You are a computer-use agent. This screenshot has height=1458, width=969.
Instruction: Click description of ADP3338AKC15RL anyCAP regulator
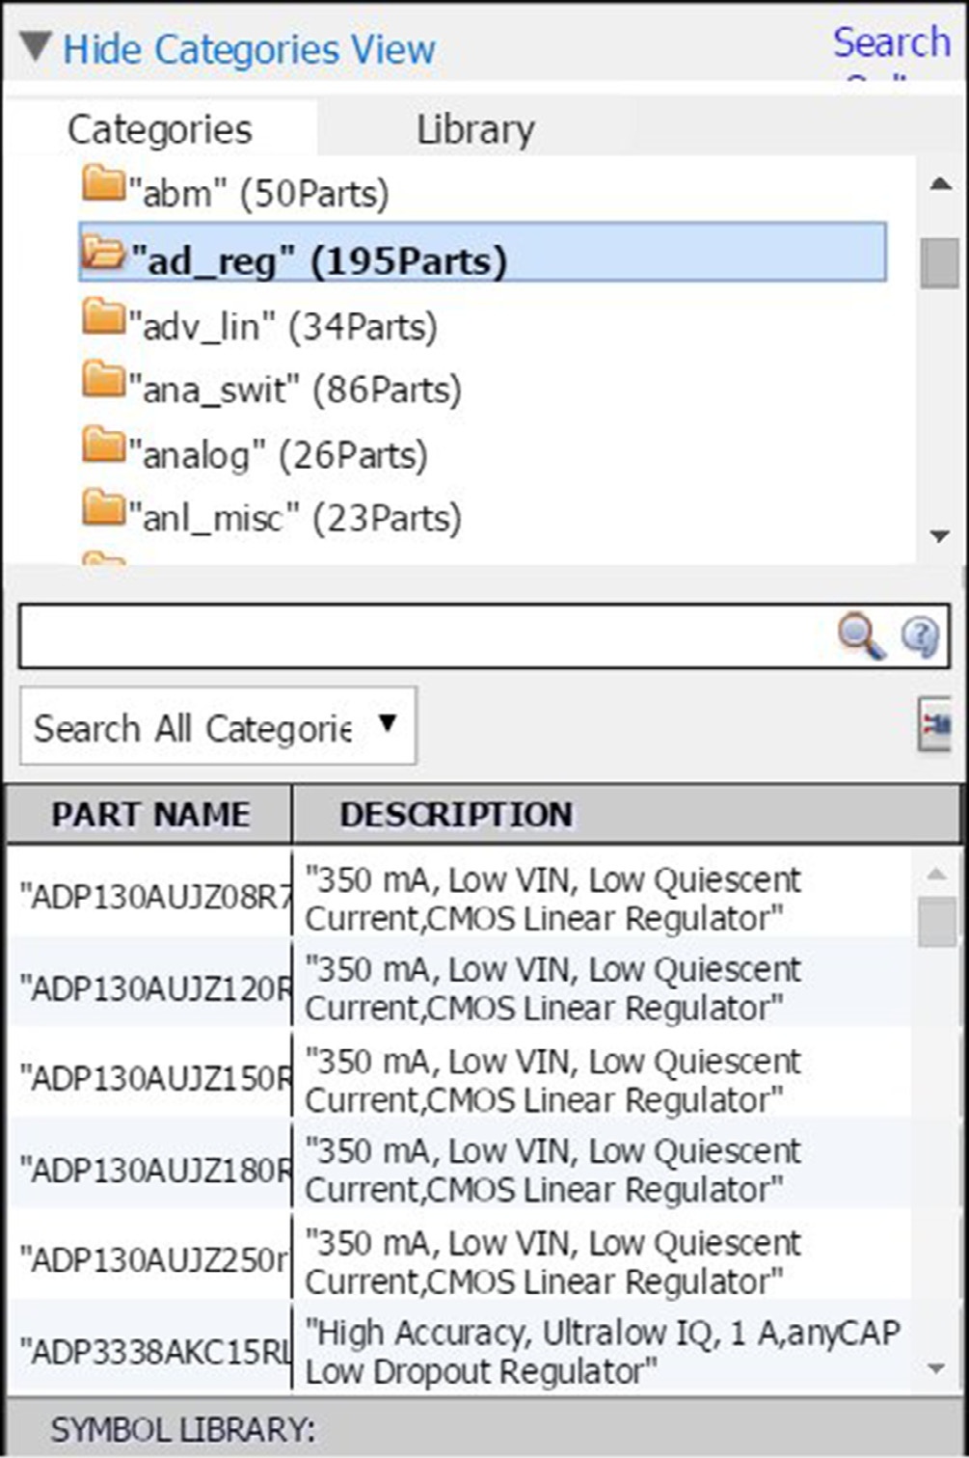603,1351
